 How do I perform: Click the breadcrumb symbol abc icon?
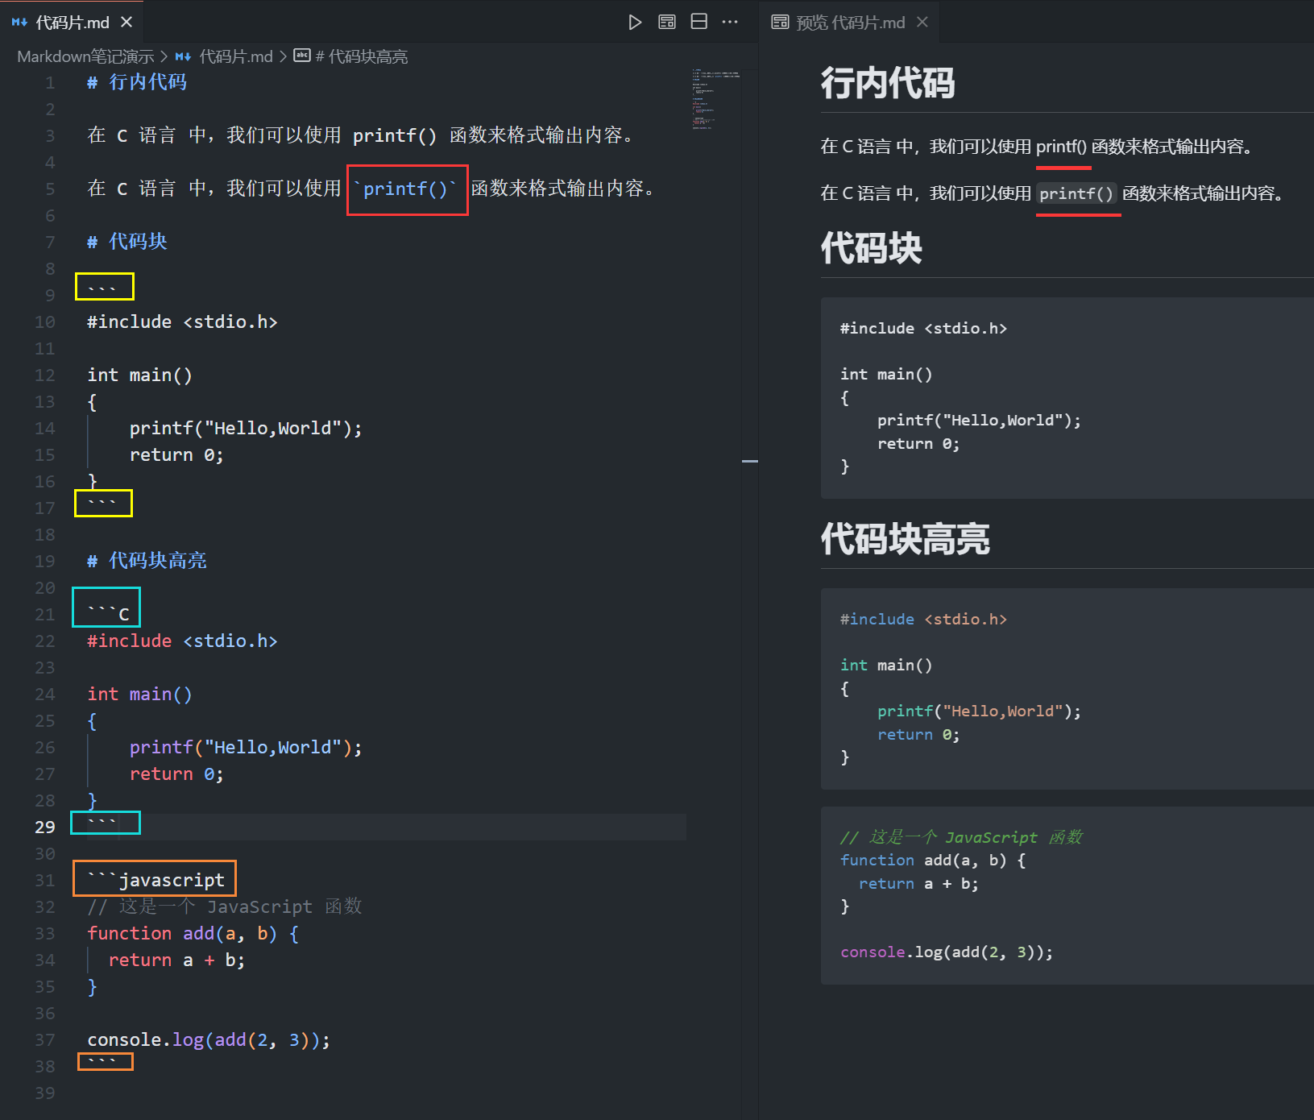pyautogui.click(x=302, y=56)
